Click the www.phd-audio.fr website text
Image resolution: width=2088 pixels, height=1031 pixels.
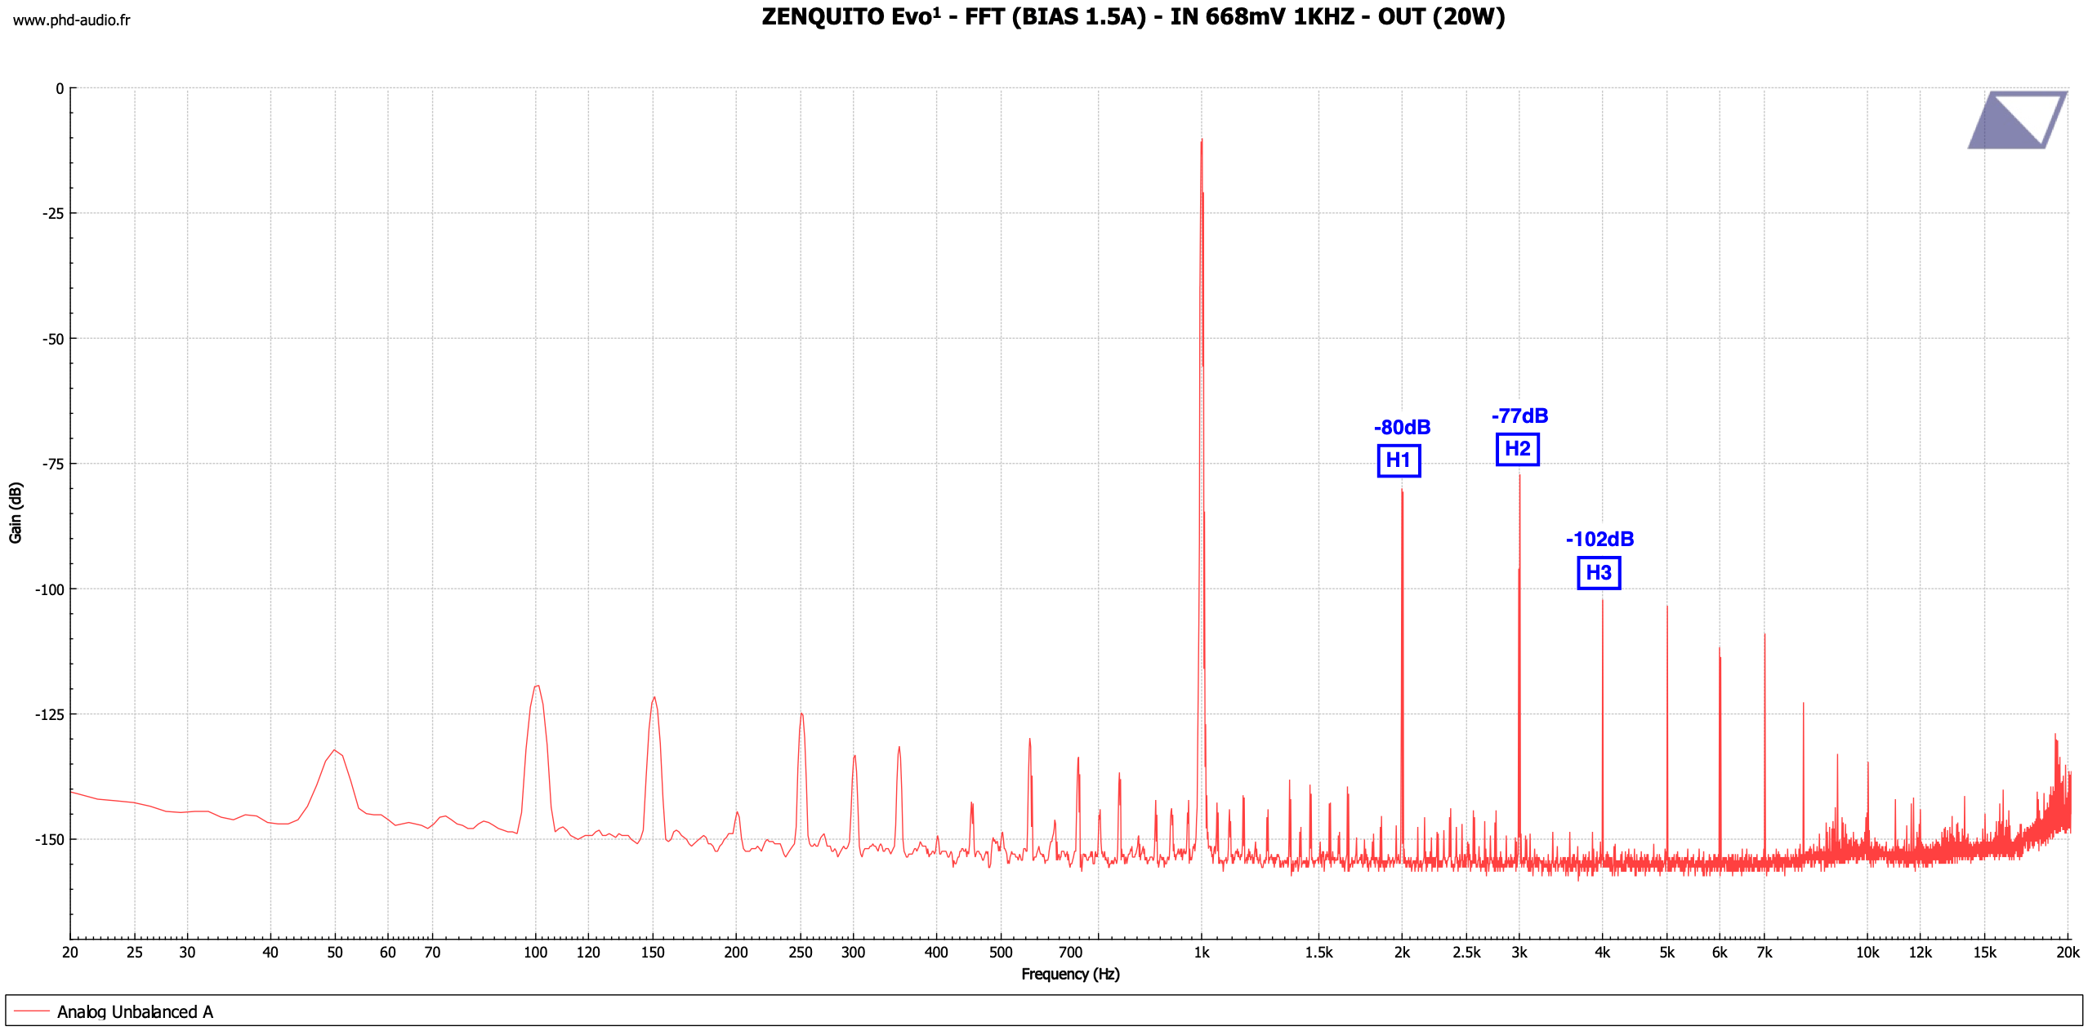[71, 20]
